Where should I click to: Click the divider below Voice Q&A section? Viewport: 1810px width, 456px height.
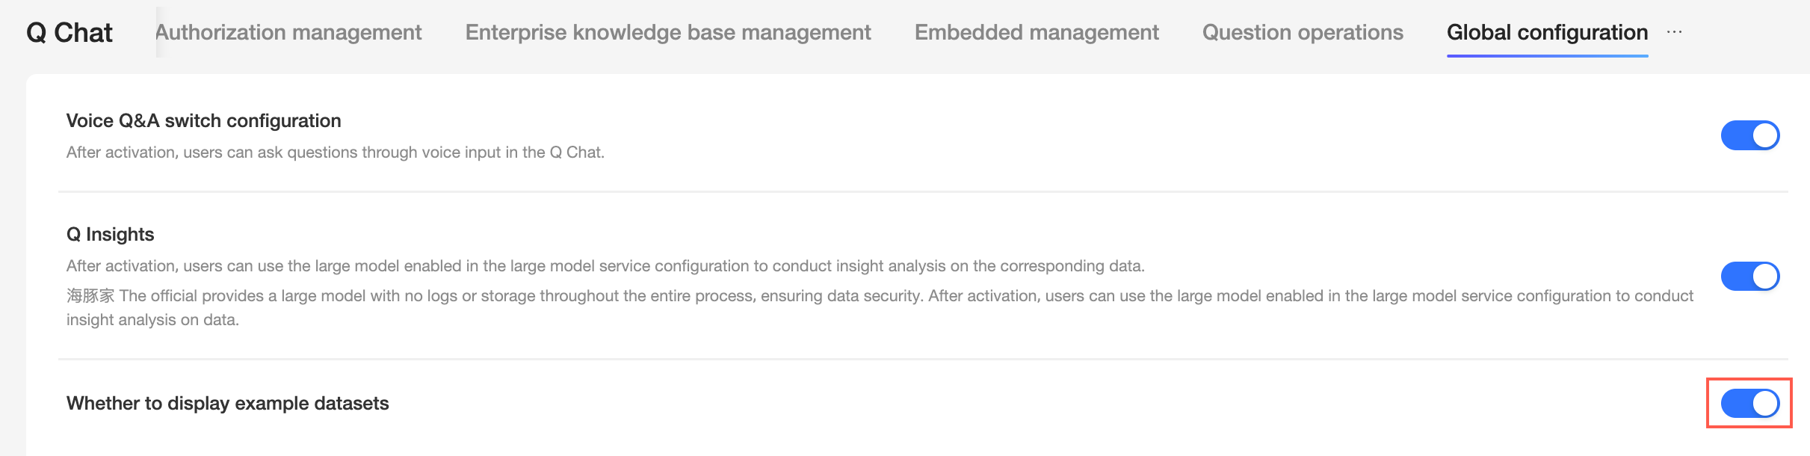point(923,192)
